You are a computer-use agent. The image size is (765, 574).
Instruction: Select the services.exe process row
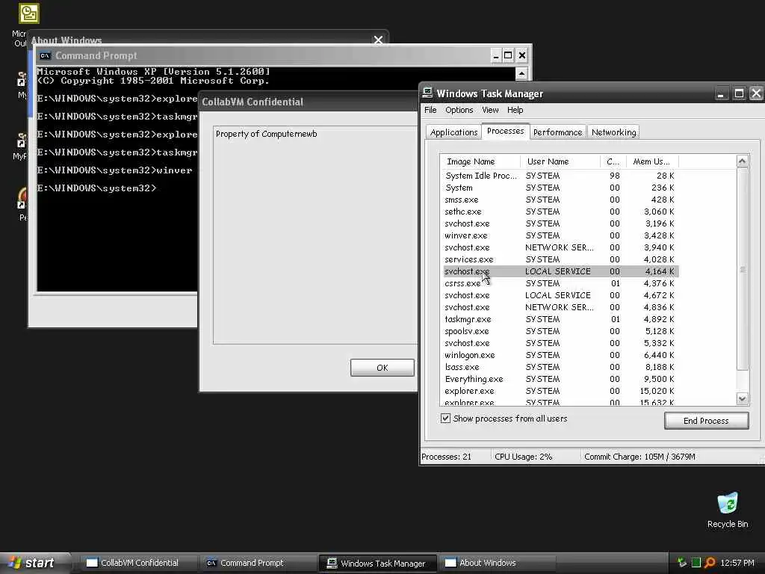(x=560, y=259)
